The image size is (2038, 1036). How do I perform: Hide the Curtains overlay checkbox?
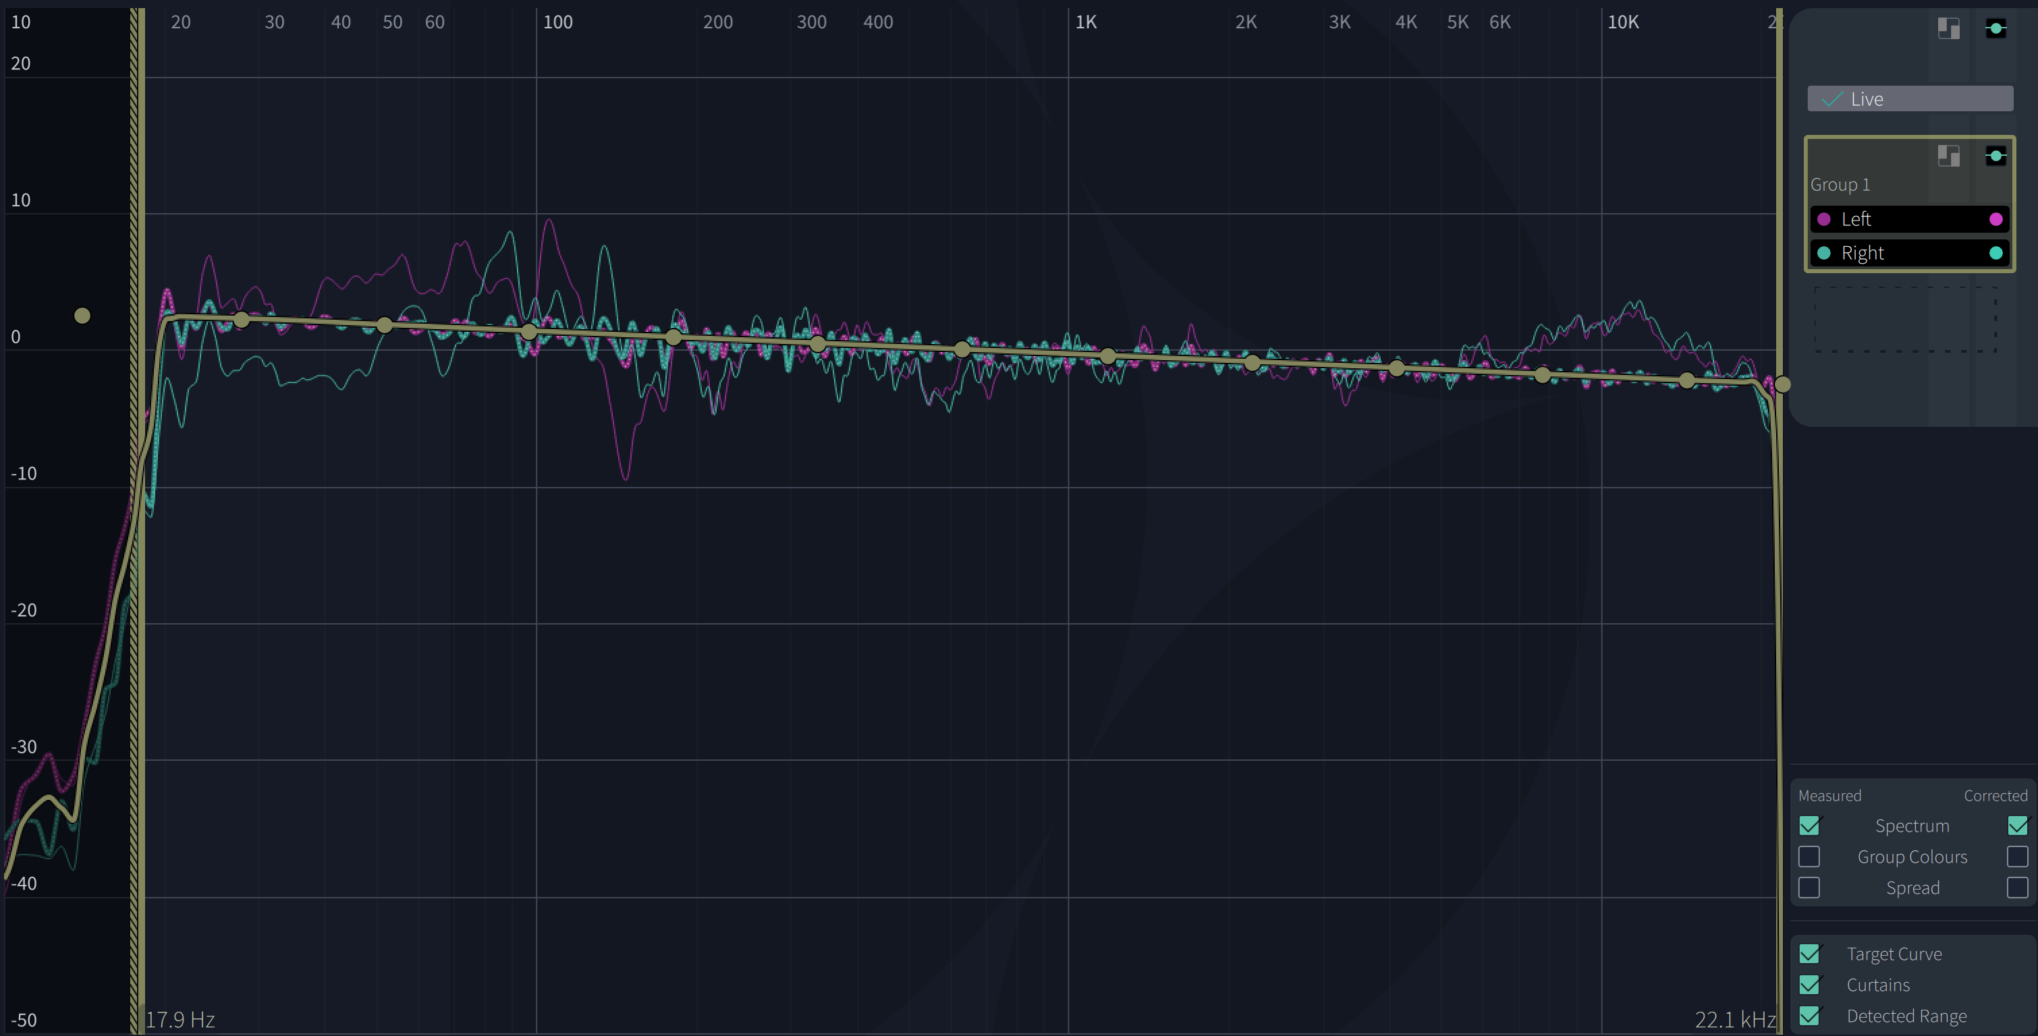tap(1809, 985)
